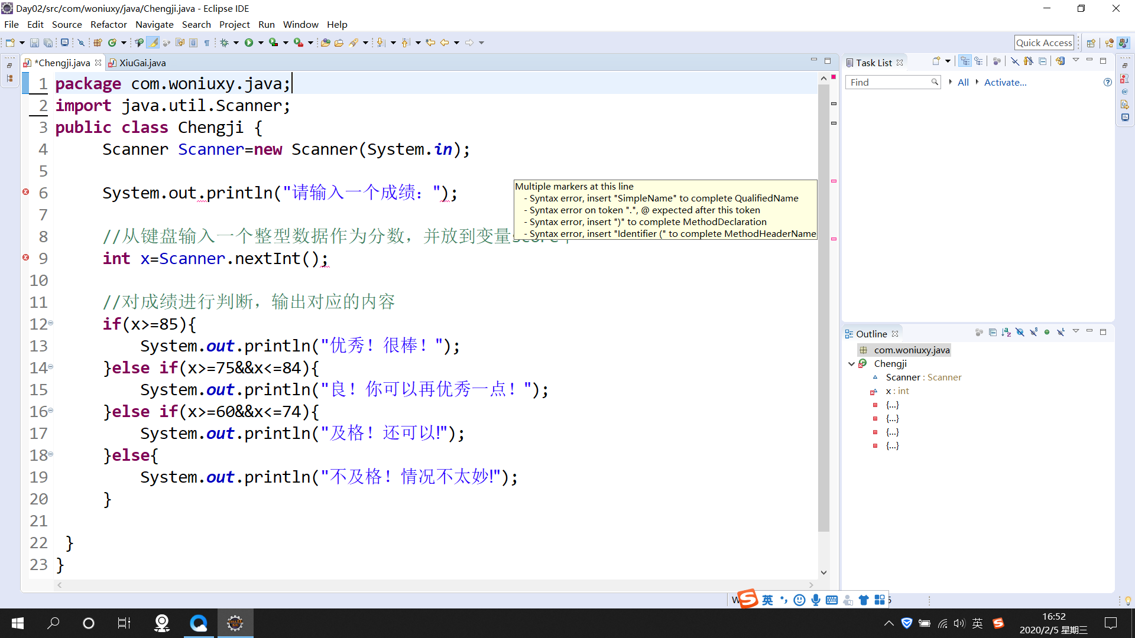Click the Task List help question icon
The width and height of the screenshot is (1135, 638).
tap(1107, 82)
